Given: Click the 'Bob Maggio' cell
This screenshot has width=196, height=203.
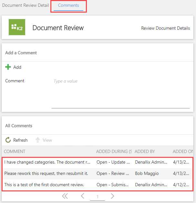Looking at the screenshot, I should click(x=147, y=173).
